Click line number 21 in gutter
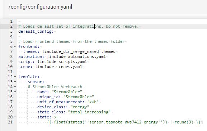Screen dimensions: 207x131 click(x=10, y=122)
